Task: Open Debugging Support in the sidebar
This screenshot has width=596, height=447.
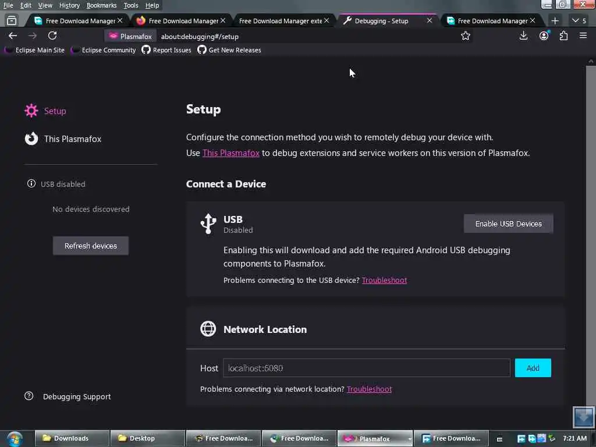Action: coord(68,396)
